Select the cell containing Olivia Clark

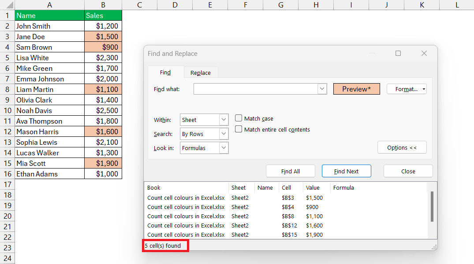click(49, 100)
